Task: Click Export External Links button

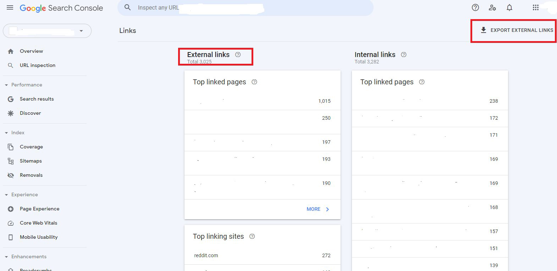Action: (x=517, y=30)
